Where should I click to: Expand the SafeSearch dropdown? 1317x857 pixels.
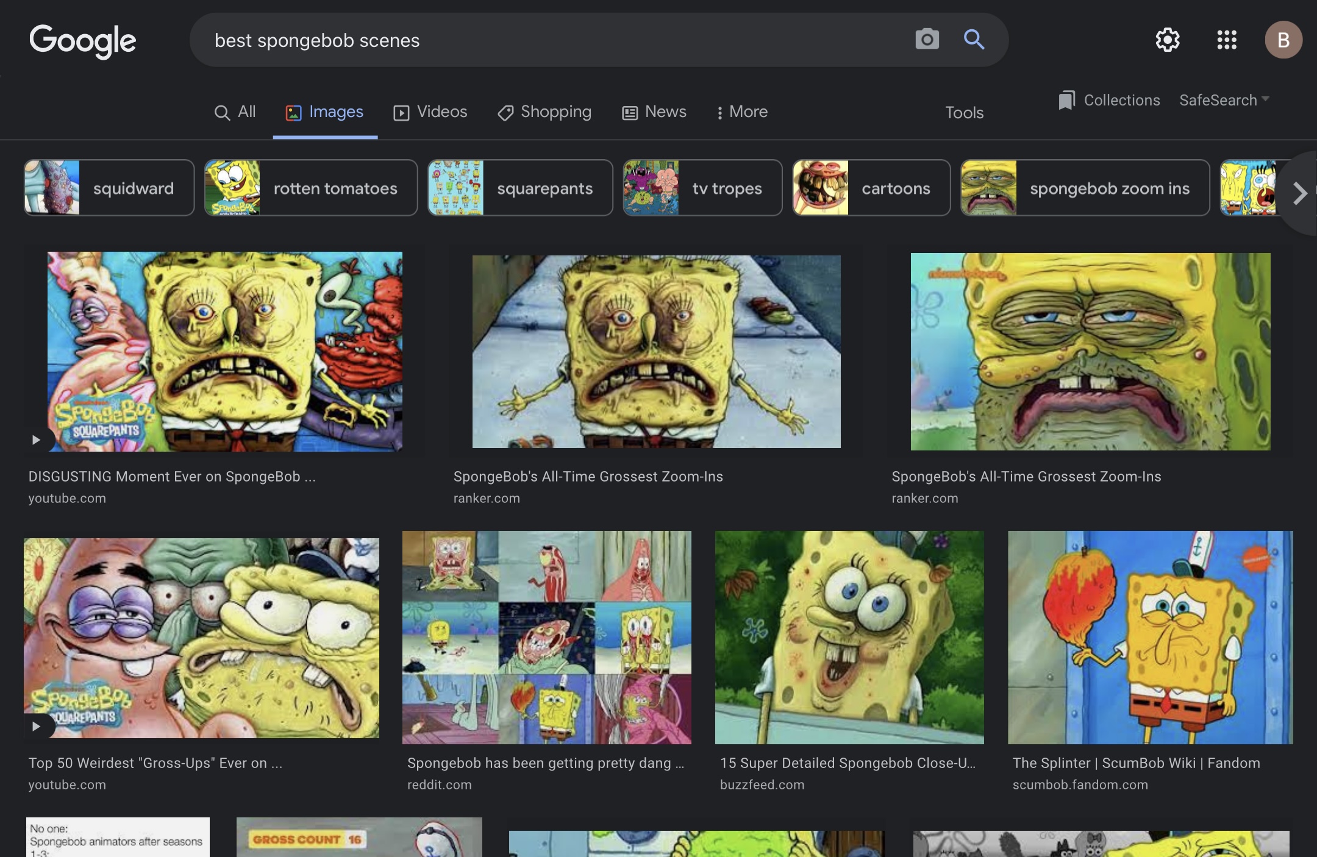point(1224,101)
